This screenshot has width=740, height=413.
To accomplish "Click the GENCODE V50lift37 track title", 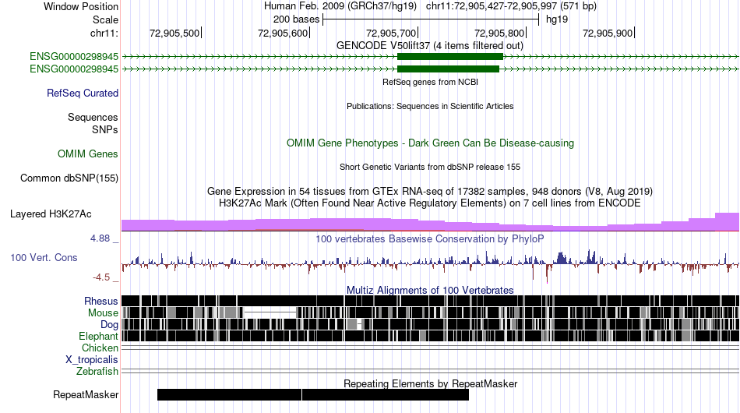I will [x=430, y=46].
